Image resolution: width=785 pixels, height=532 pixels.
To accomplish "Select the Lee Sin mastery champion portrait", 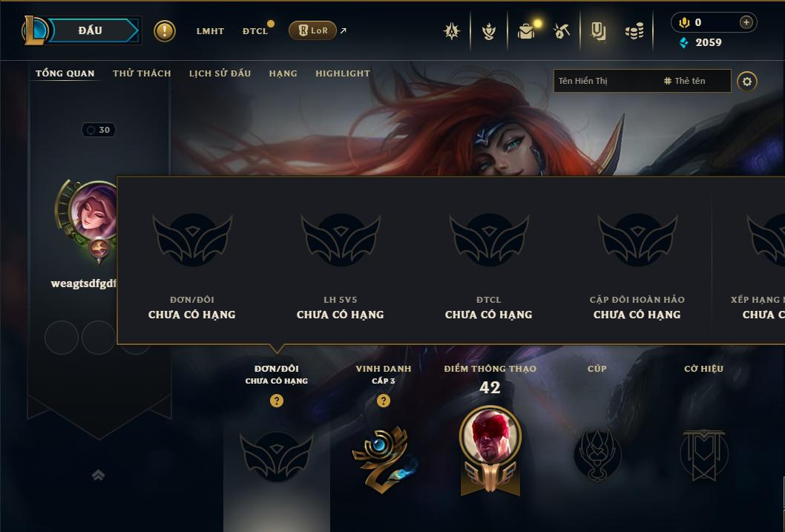I will tap(490, 436).
